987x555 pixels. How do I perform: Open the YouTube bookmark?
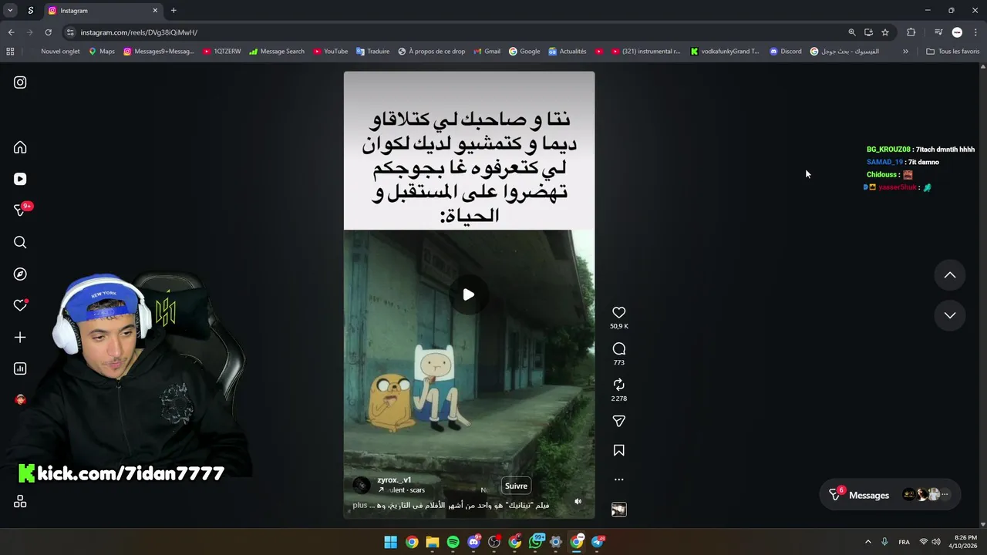330,52
